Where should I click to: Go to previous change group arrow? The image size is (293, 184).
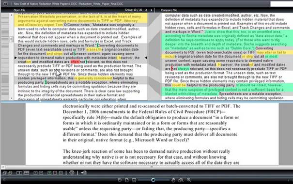point(146,10)
